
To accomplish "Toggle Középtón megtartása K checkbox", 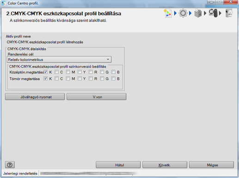I will 46,72.
